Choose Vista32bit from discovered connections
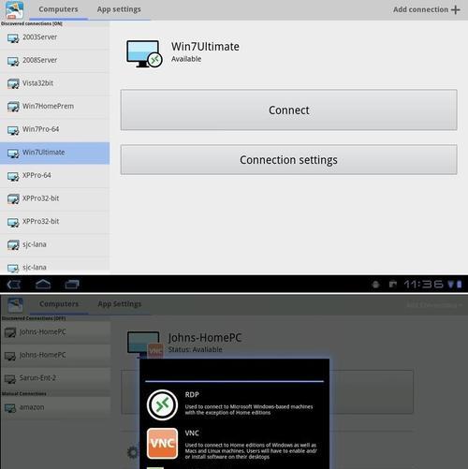468x469 pixels. click(x=54, y=83)
